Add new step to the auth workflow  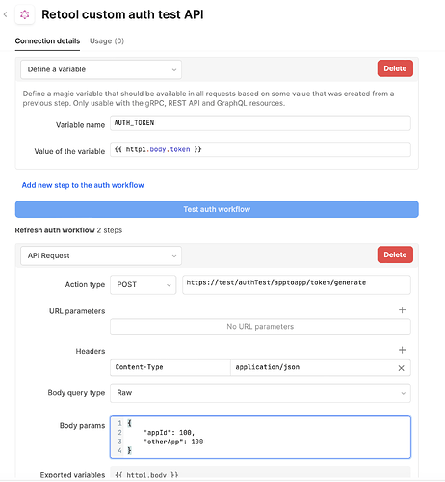[83, 185]
